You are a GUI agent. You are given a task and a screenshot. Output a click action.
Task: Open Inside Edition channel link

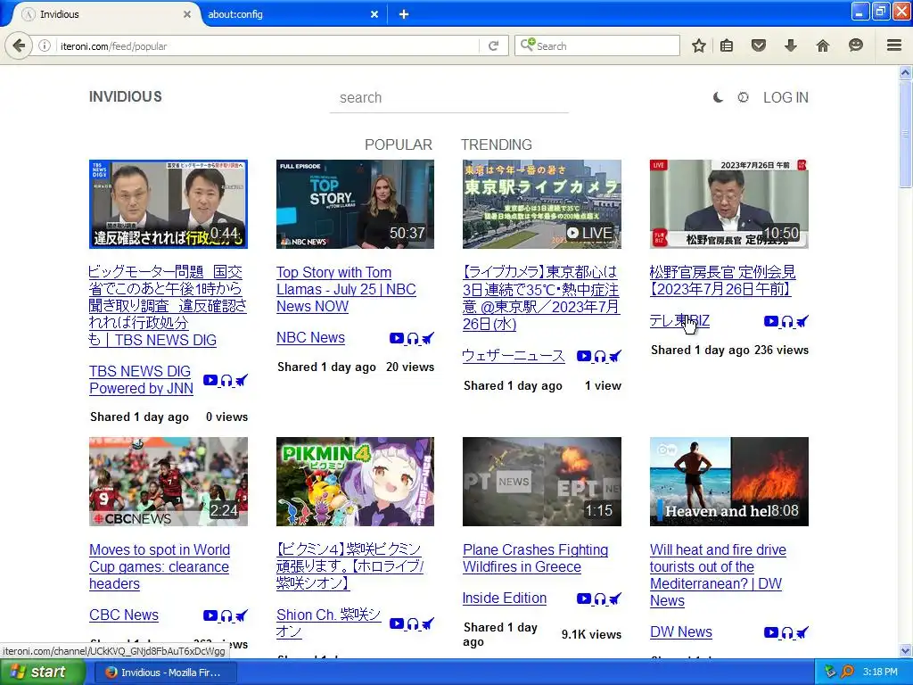[505, 598]
